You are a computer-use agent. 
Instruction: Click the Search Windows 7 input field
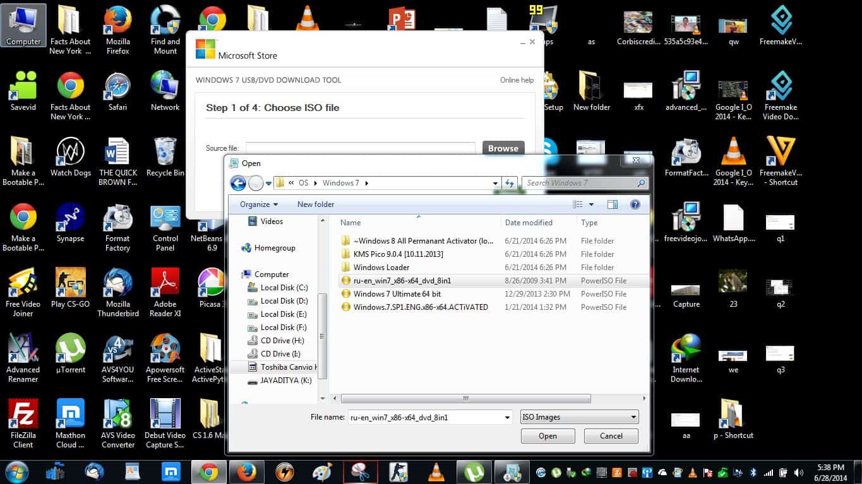579,183
